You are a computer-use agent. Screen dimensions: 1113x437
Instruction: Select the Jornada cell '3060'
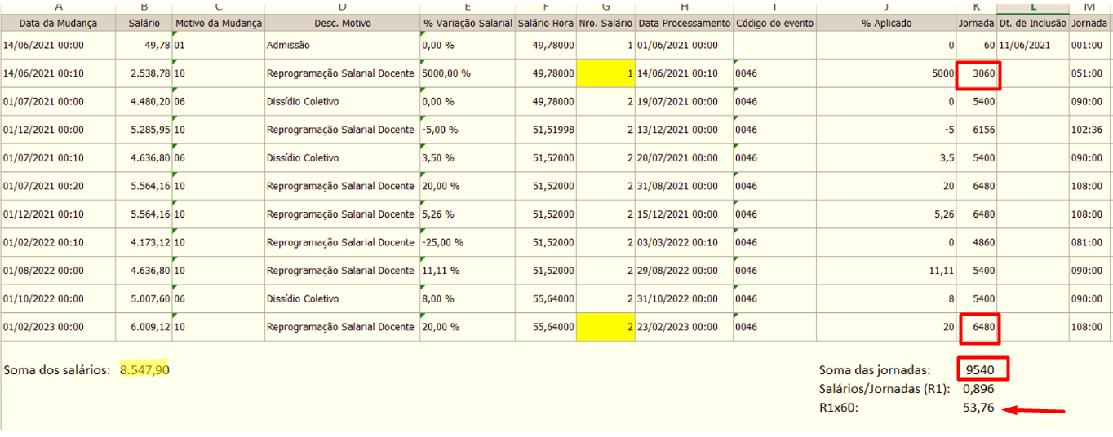pyautogui.click(x=978, y=73)
